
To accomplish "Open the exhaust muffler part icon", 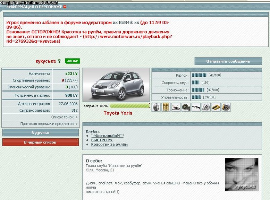I will coord(176,107).
